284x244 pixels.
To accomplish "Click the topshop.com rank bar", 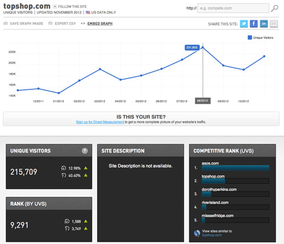I will tap(235, 181).
